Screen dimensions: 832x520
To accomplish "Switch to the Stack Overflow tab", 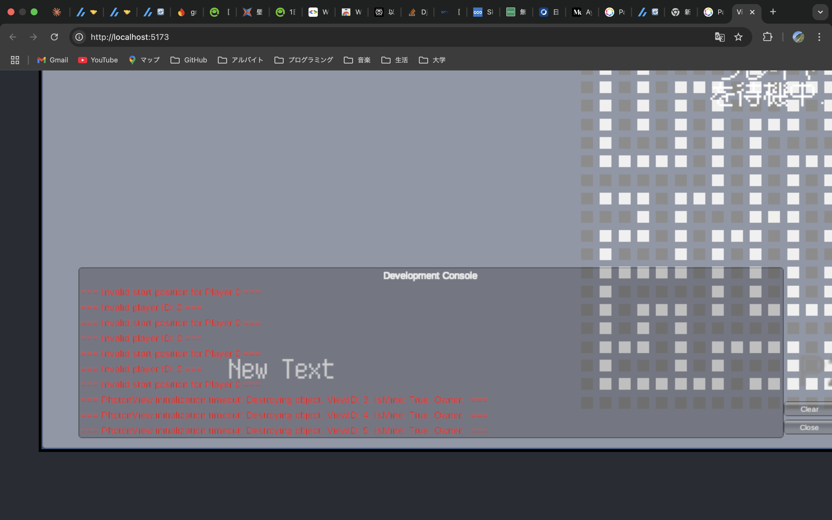I will pos(417,12).
